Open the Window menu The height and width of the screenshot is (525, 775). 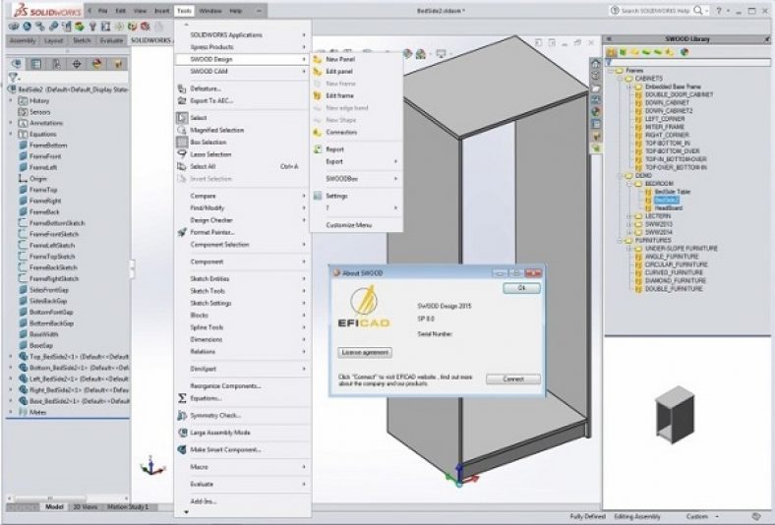[210, 11]
